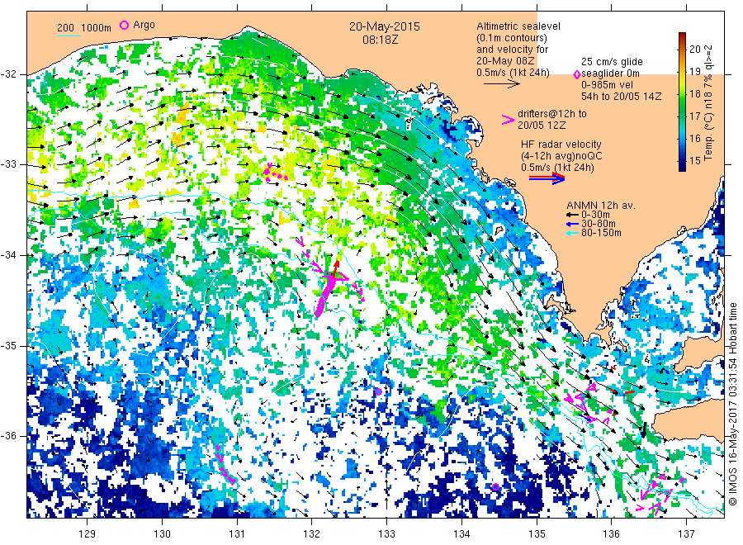Click the 17 tick on colour bar

pos(694,116)
